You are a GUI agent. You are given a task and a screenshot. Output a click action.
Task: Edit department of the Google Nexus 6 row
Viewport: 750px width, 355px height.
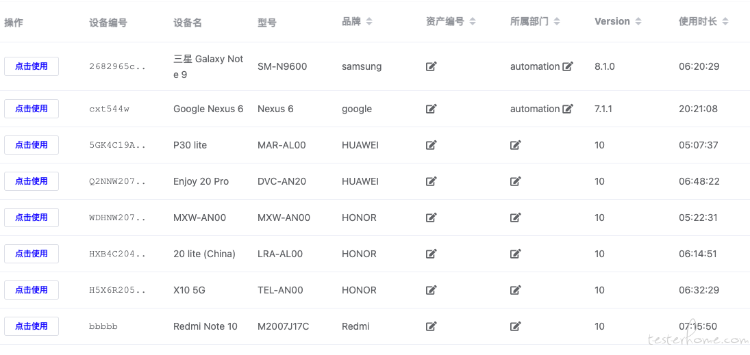[x=568, y=109]
